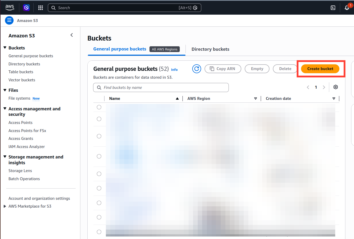
Task: Open File systems in the sidebar
Action: click(x=19, y=98)
